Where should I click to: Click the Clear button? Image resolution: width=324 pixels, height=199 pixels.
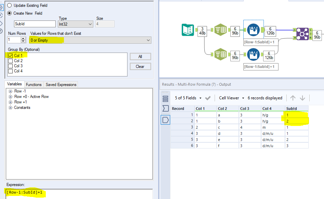(140, 67)
